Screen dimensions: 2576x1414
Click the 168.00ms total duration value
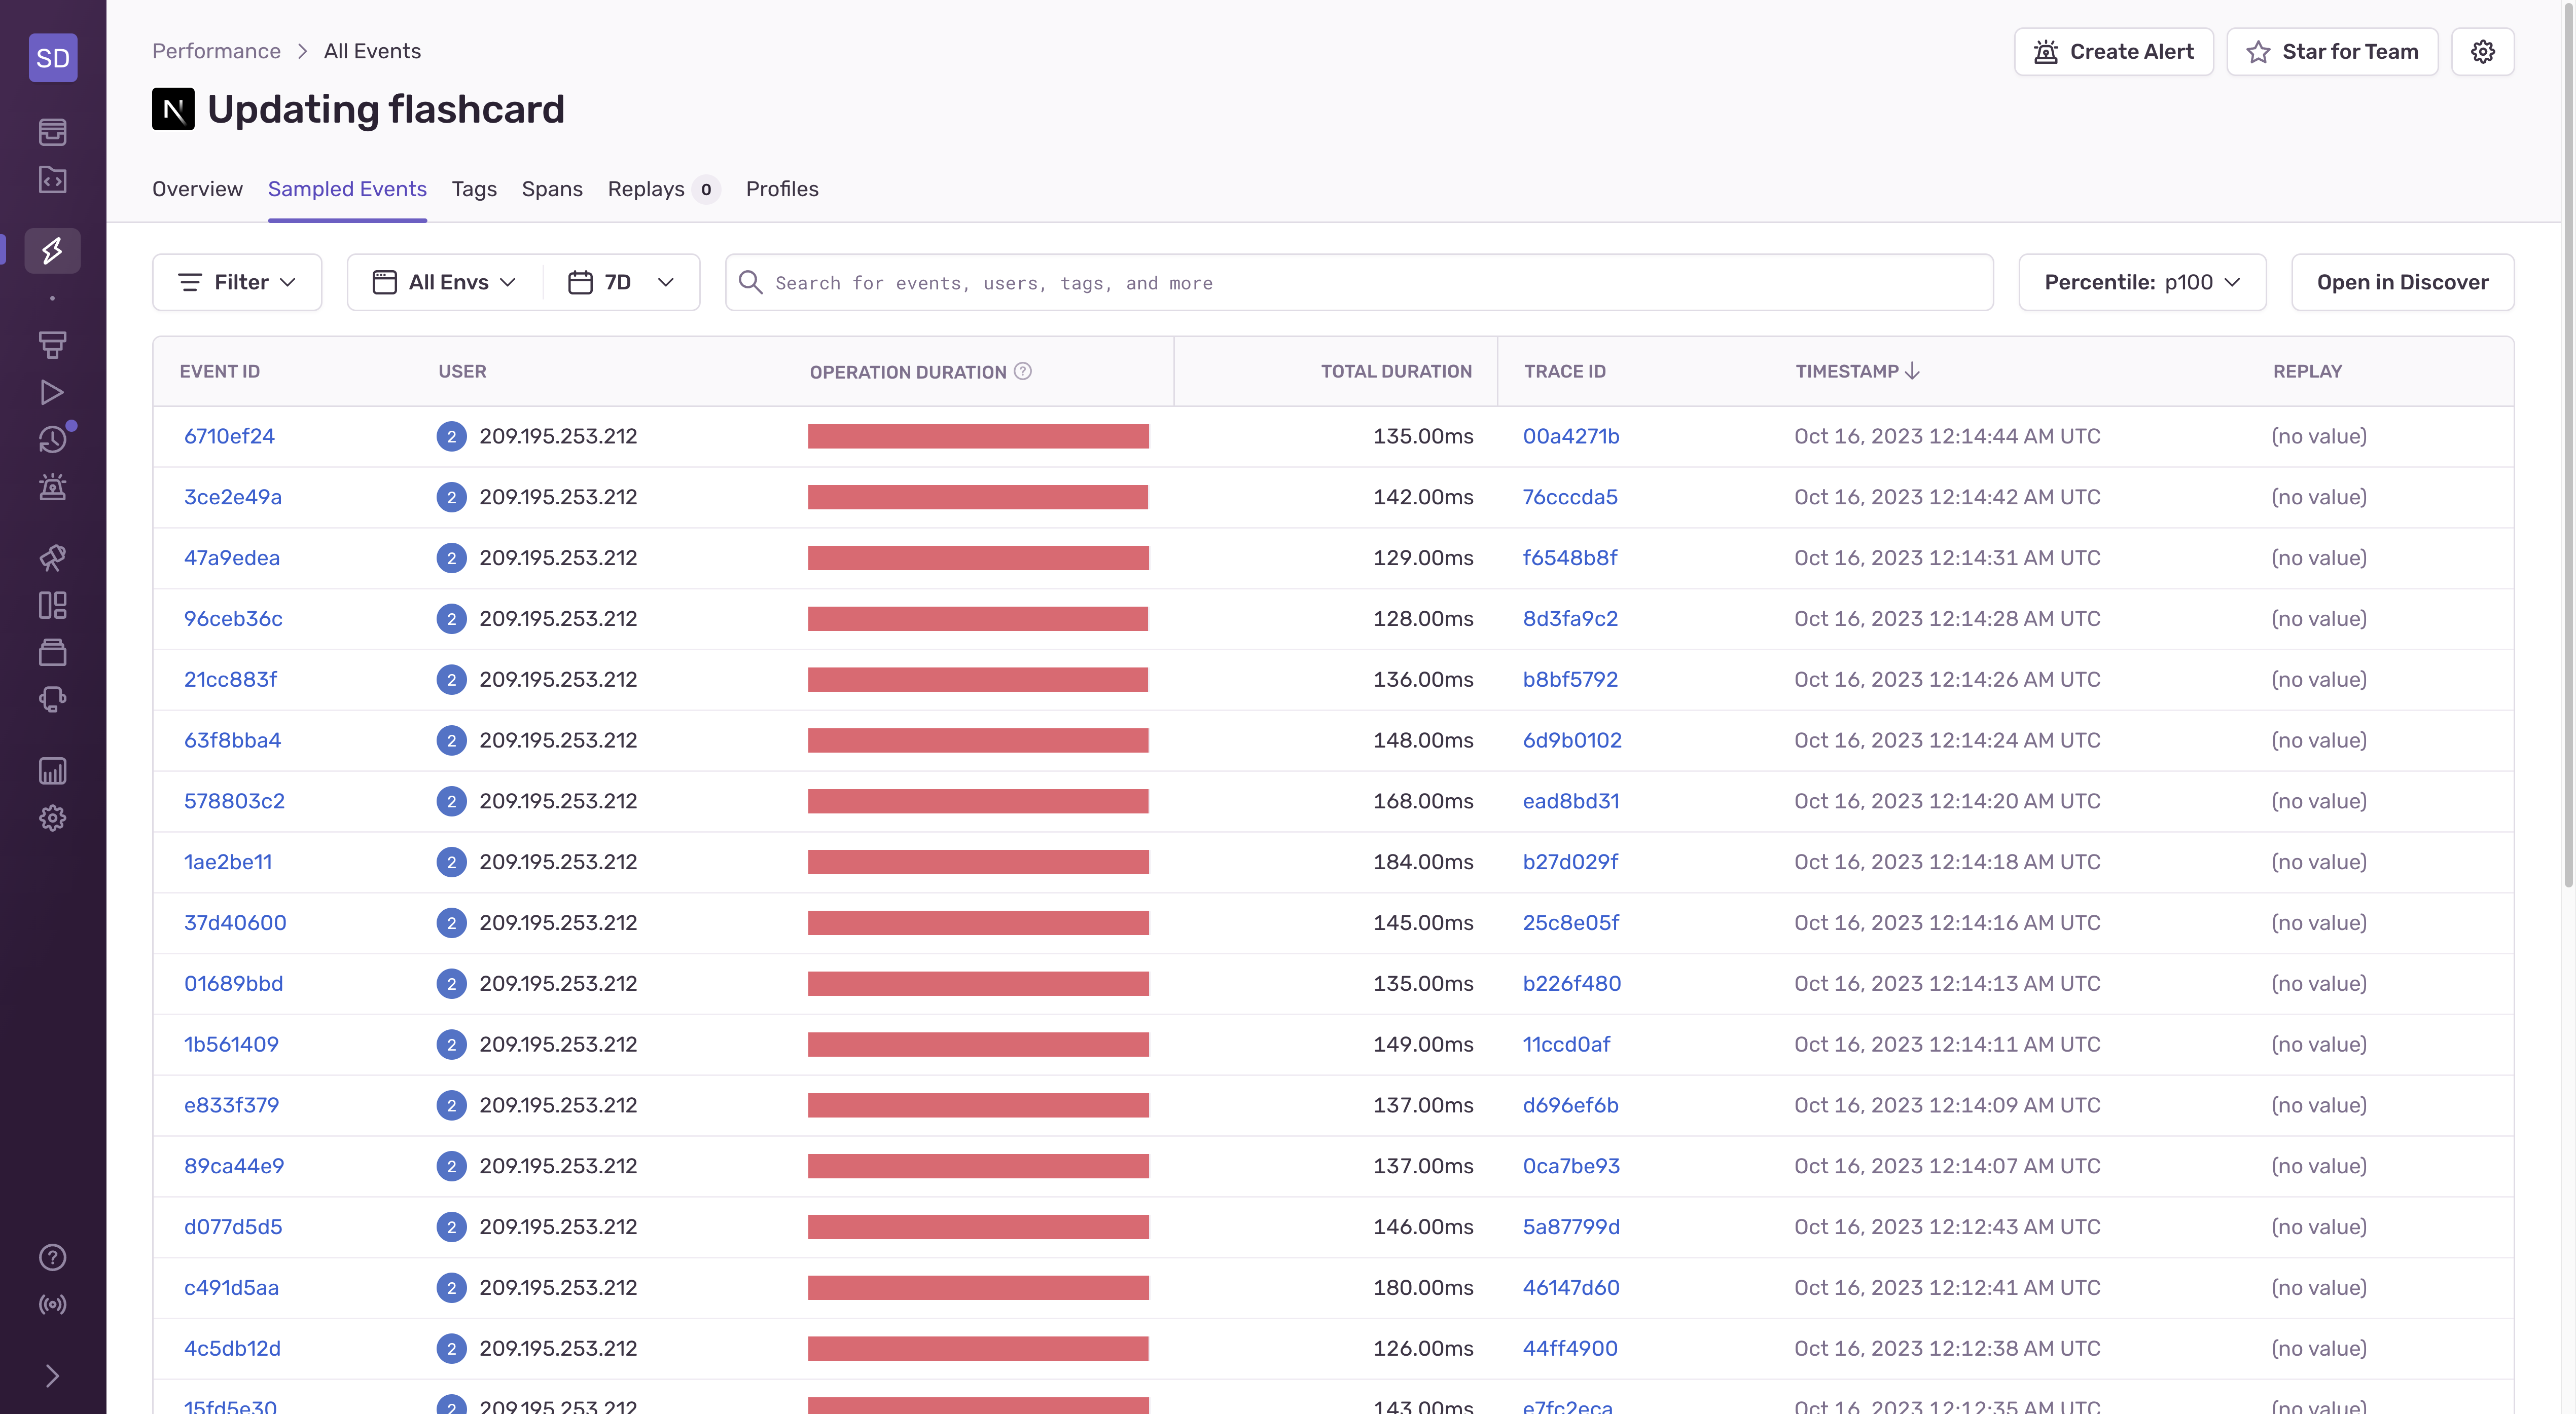pyautogui.click(x=1423, y=801)
